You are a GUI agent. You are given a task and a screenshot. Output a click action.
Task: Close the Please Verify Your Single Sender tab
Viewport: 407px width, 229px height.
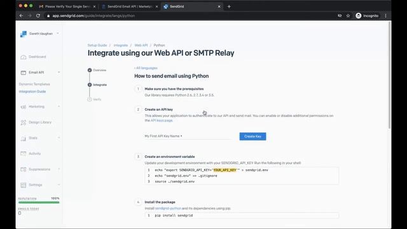click(94, 6)
